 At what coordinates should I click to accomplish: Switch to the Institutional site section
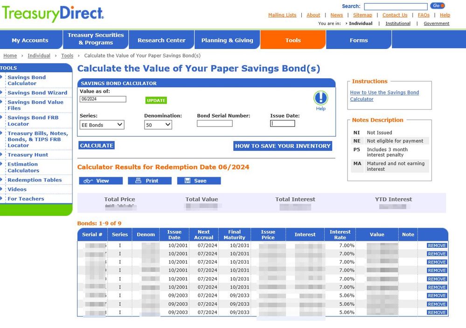pyautogui.click(x=398, y=23)
